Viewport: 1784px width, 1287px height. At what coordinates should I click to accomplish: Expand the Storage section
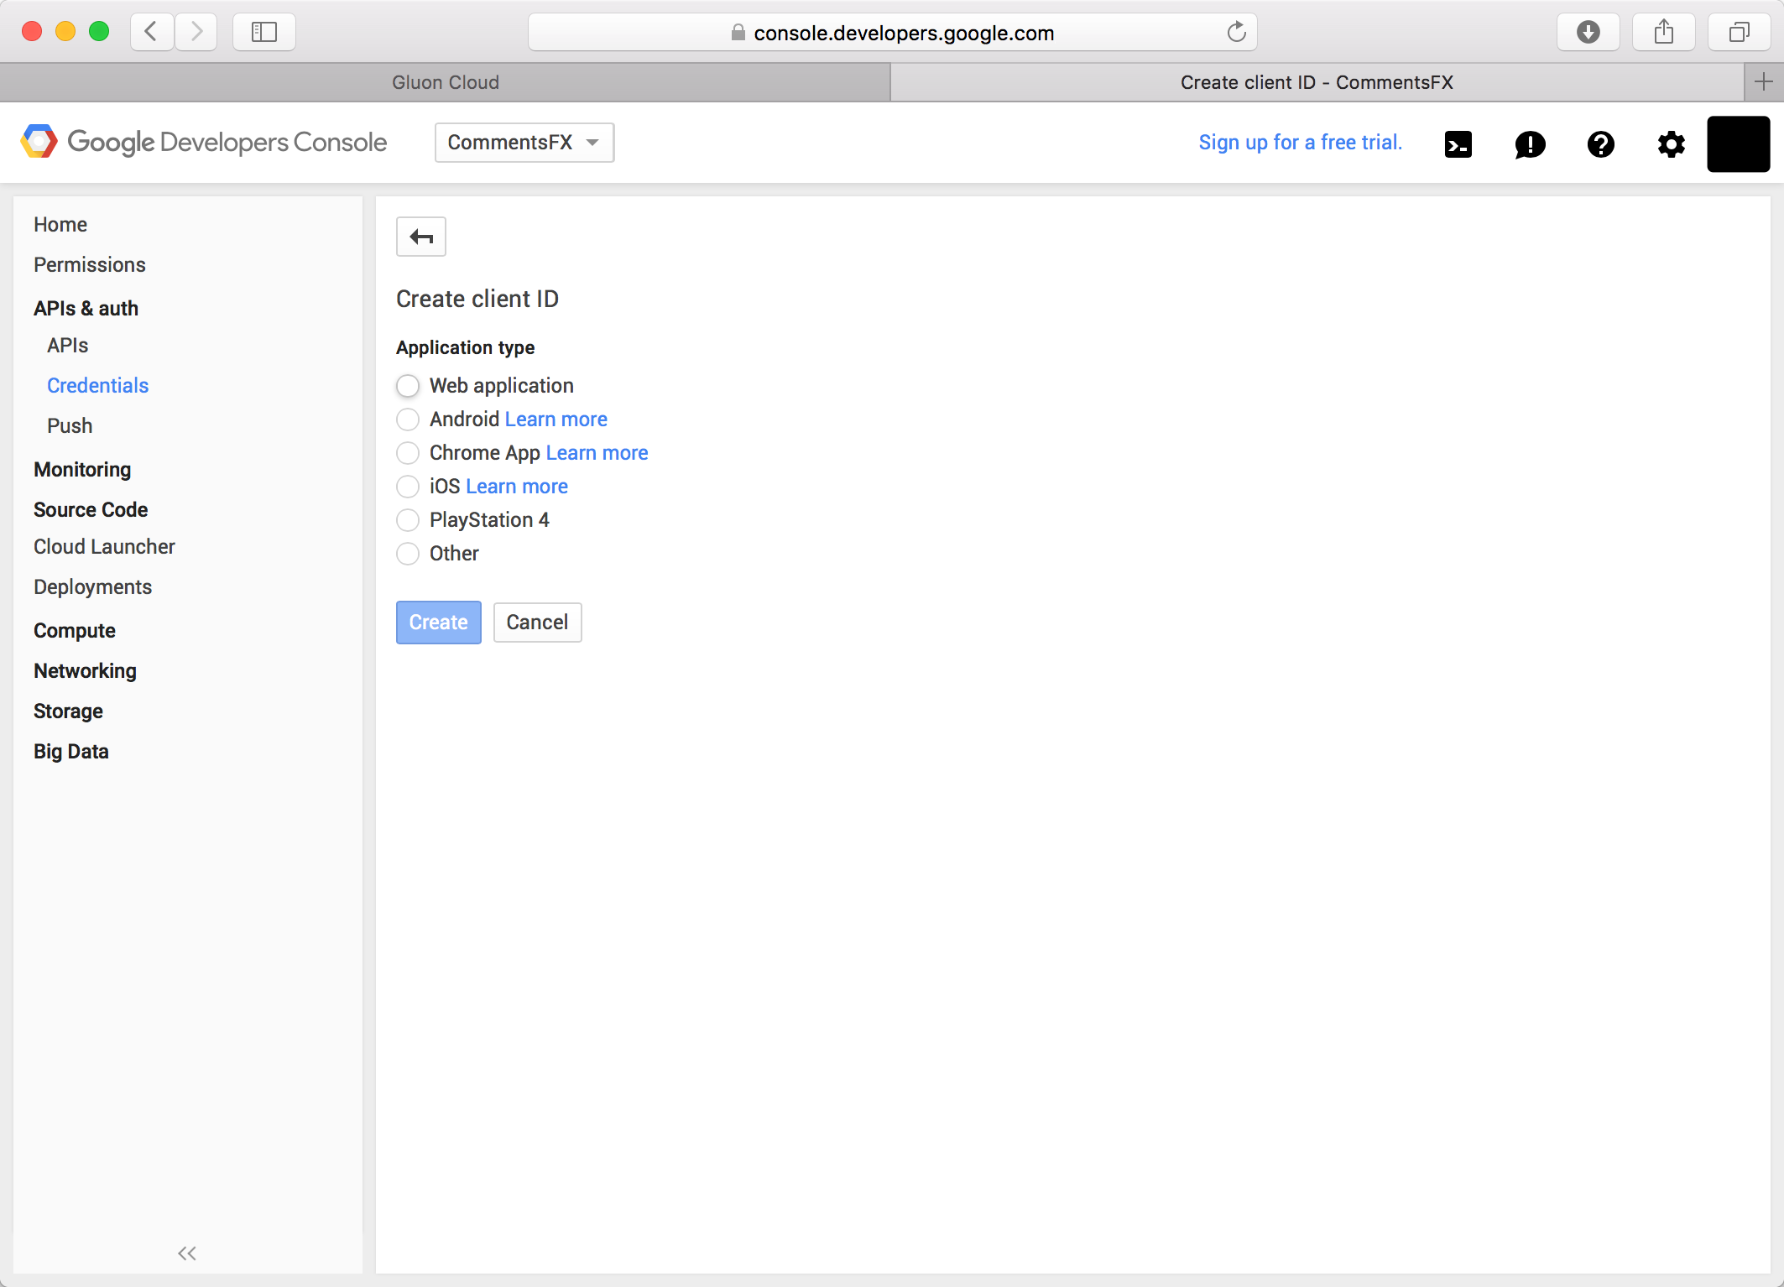click(x=68, y=711)
